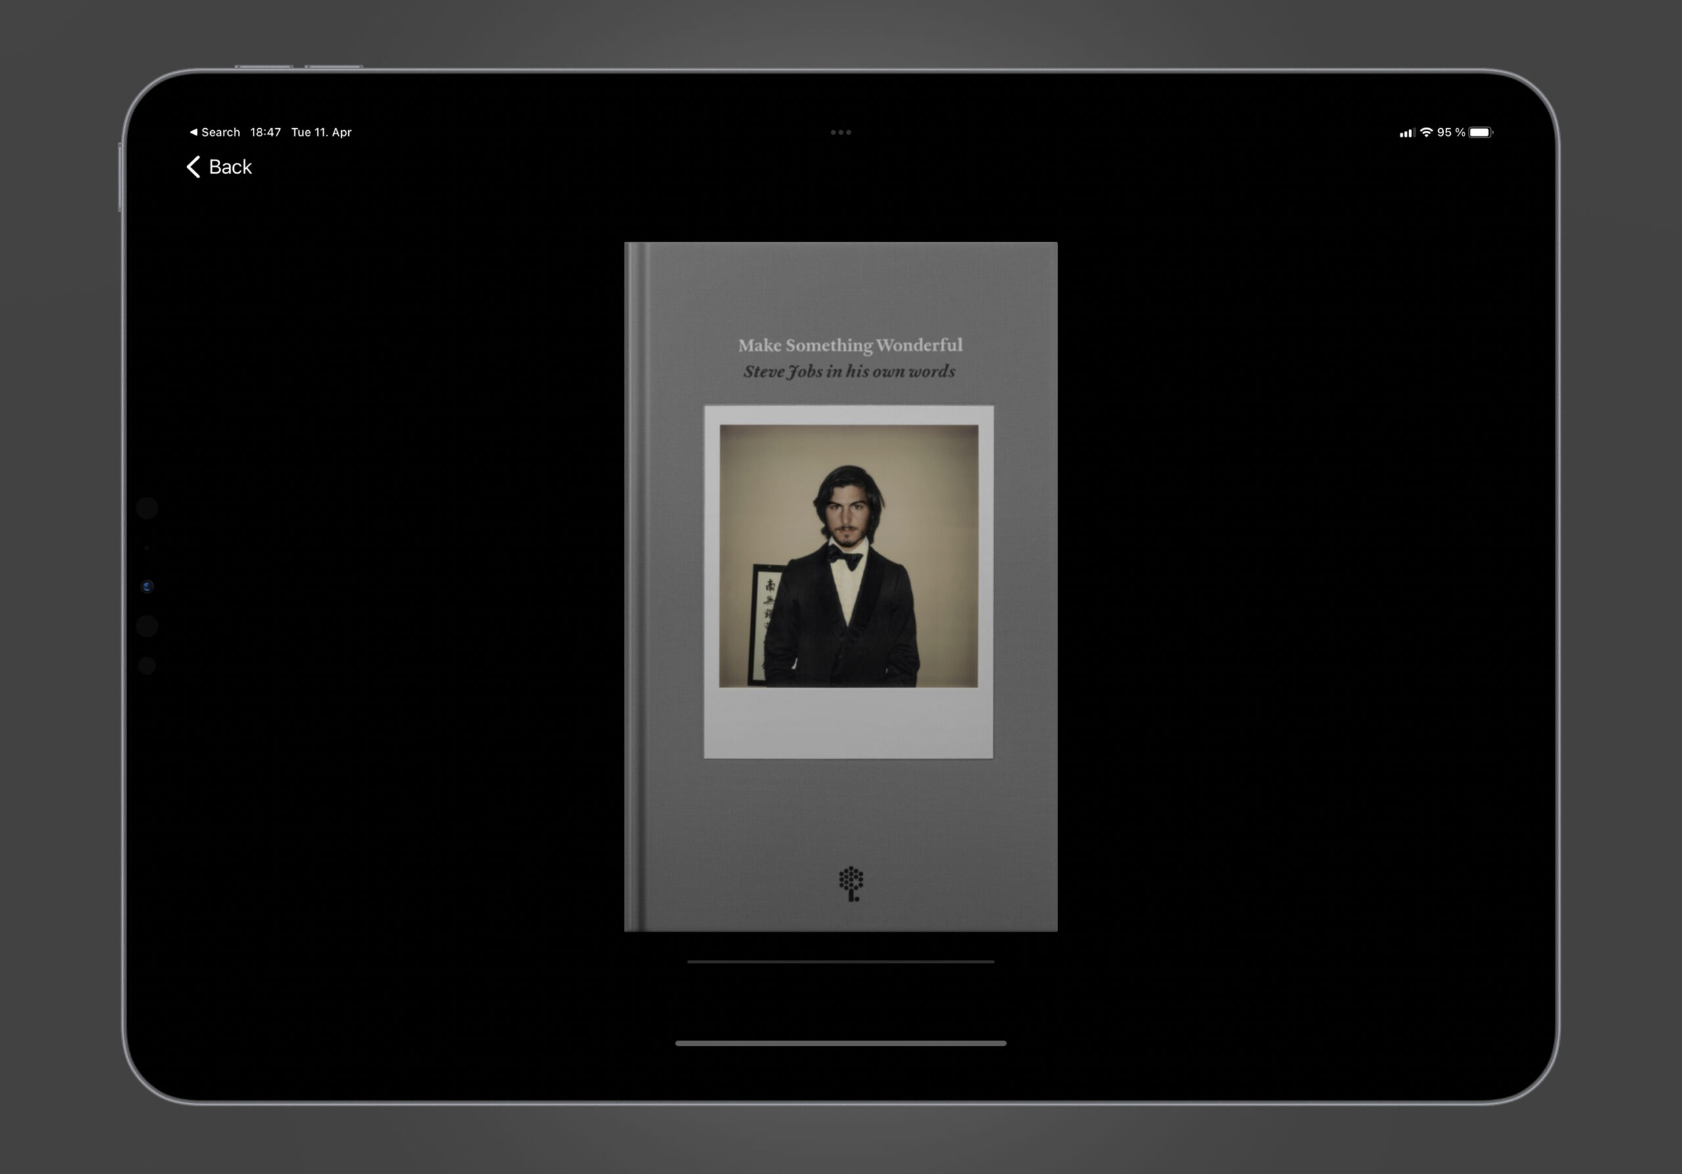
Task: Tap the reading progress bar below book
Action: (x=840, y=962)
